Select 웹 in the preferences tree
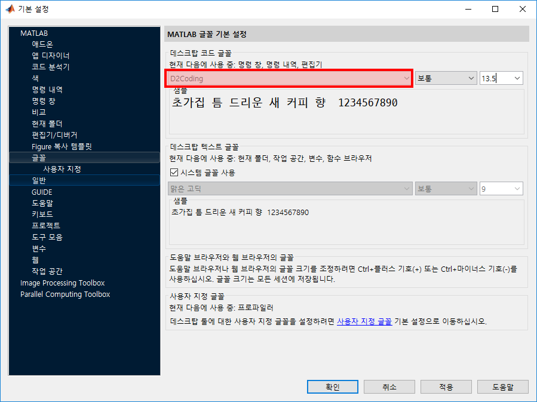This screenshot has width=537, height=402. tap(35, 260)
